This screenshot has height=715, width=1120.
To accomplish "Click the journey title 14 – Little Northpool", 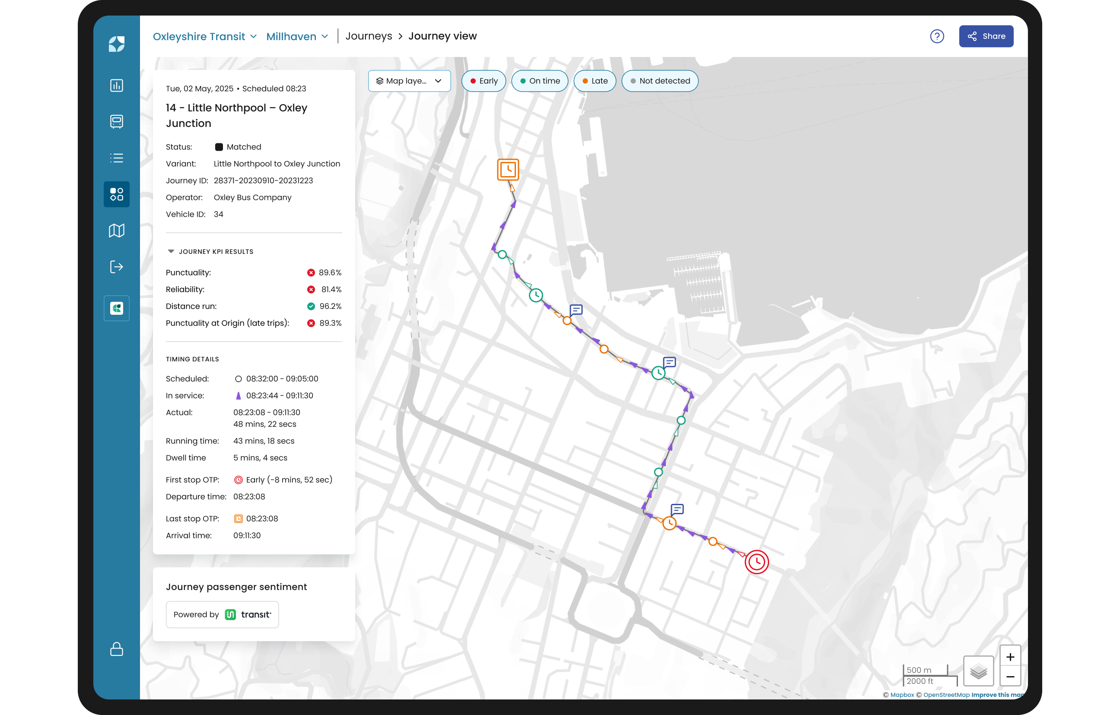I will 236,115.
